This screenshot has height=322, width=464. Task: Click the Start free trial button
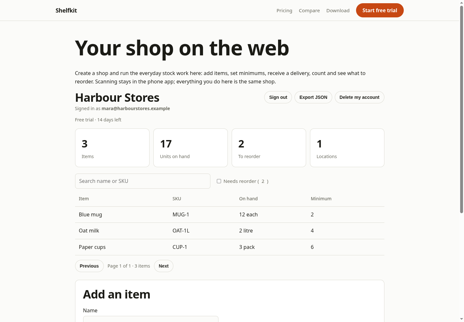[x=380, y=10]
